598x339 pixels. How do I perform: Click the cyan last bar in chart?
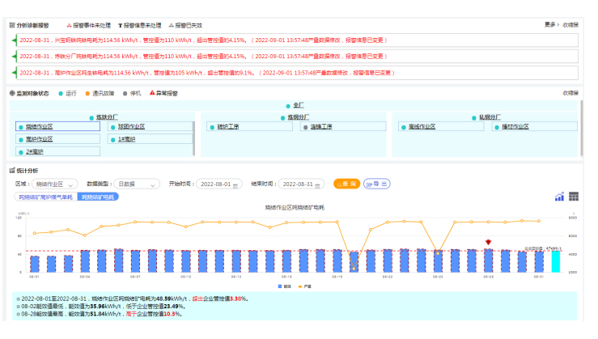(555, 261)
